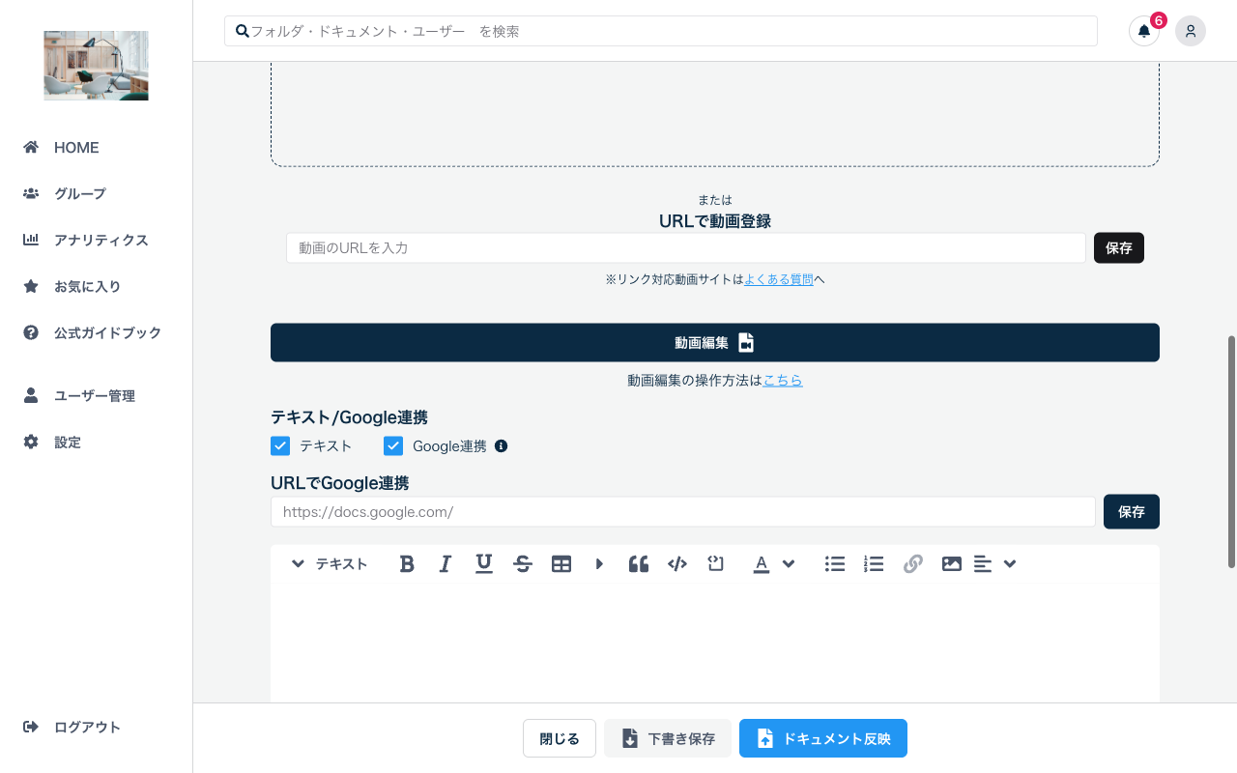Insert a blockquote
The image size is (1237, 773).
(639, 563)
